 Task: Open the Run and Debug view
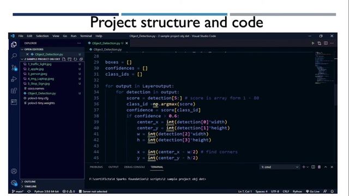(14, 79)
